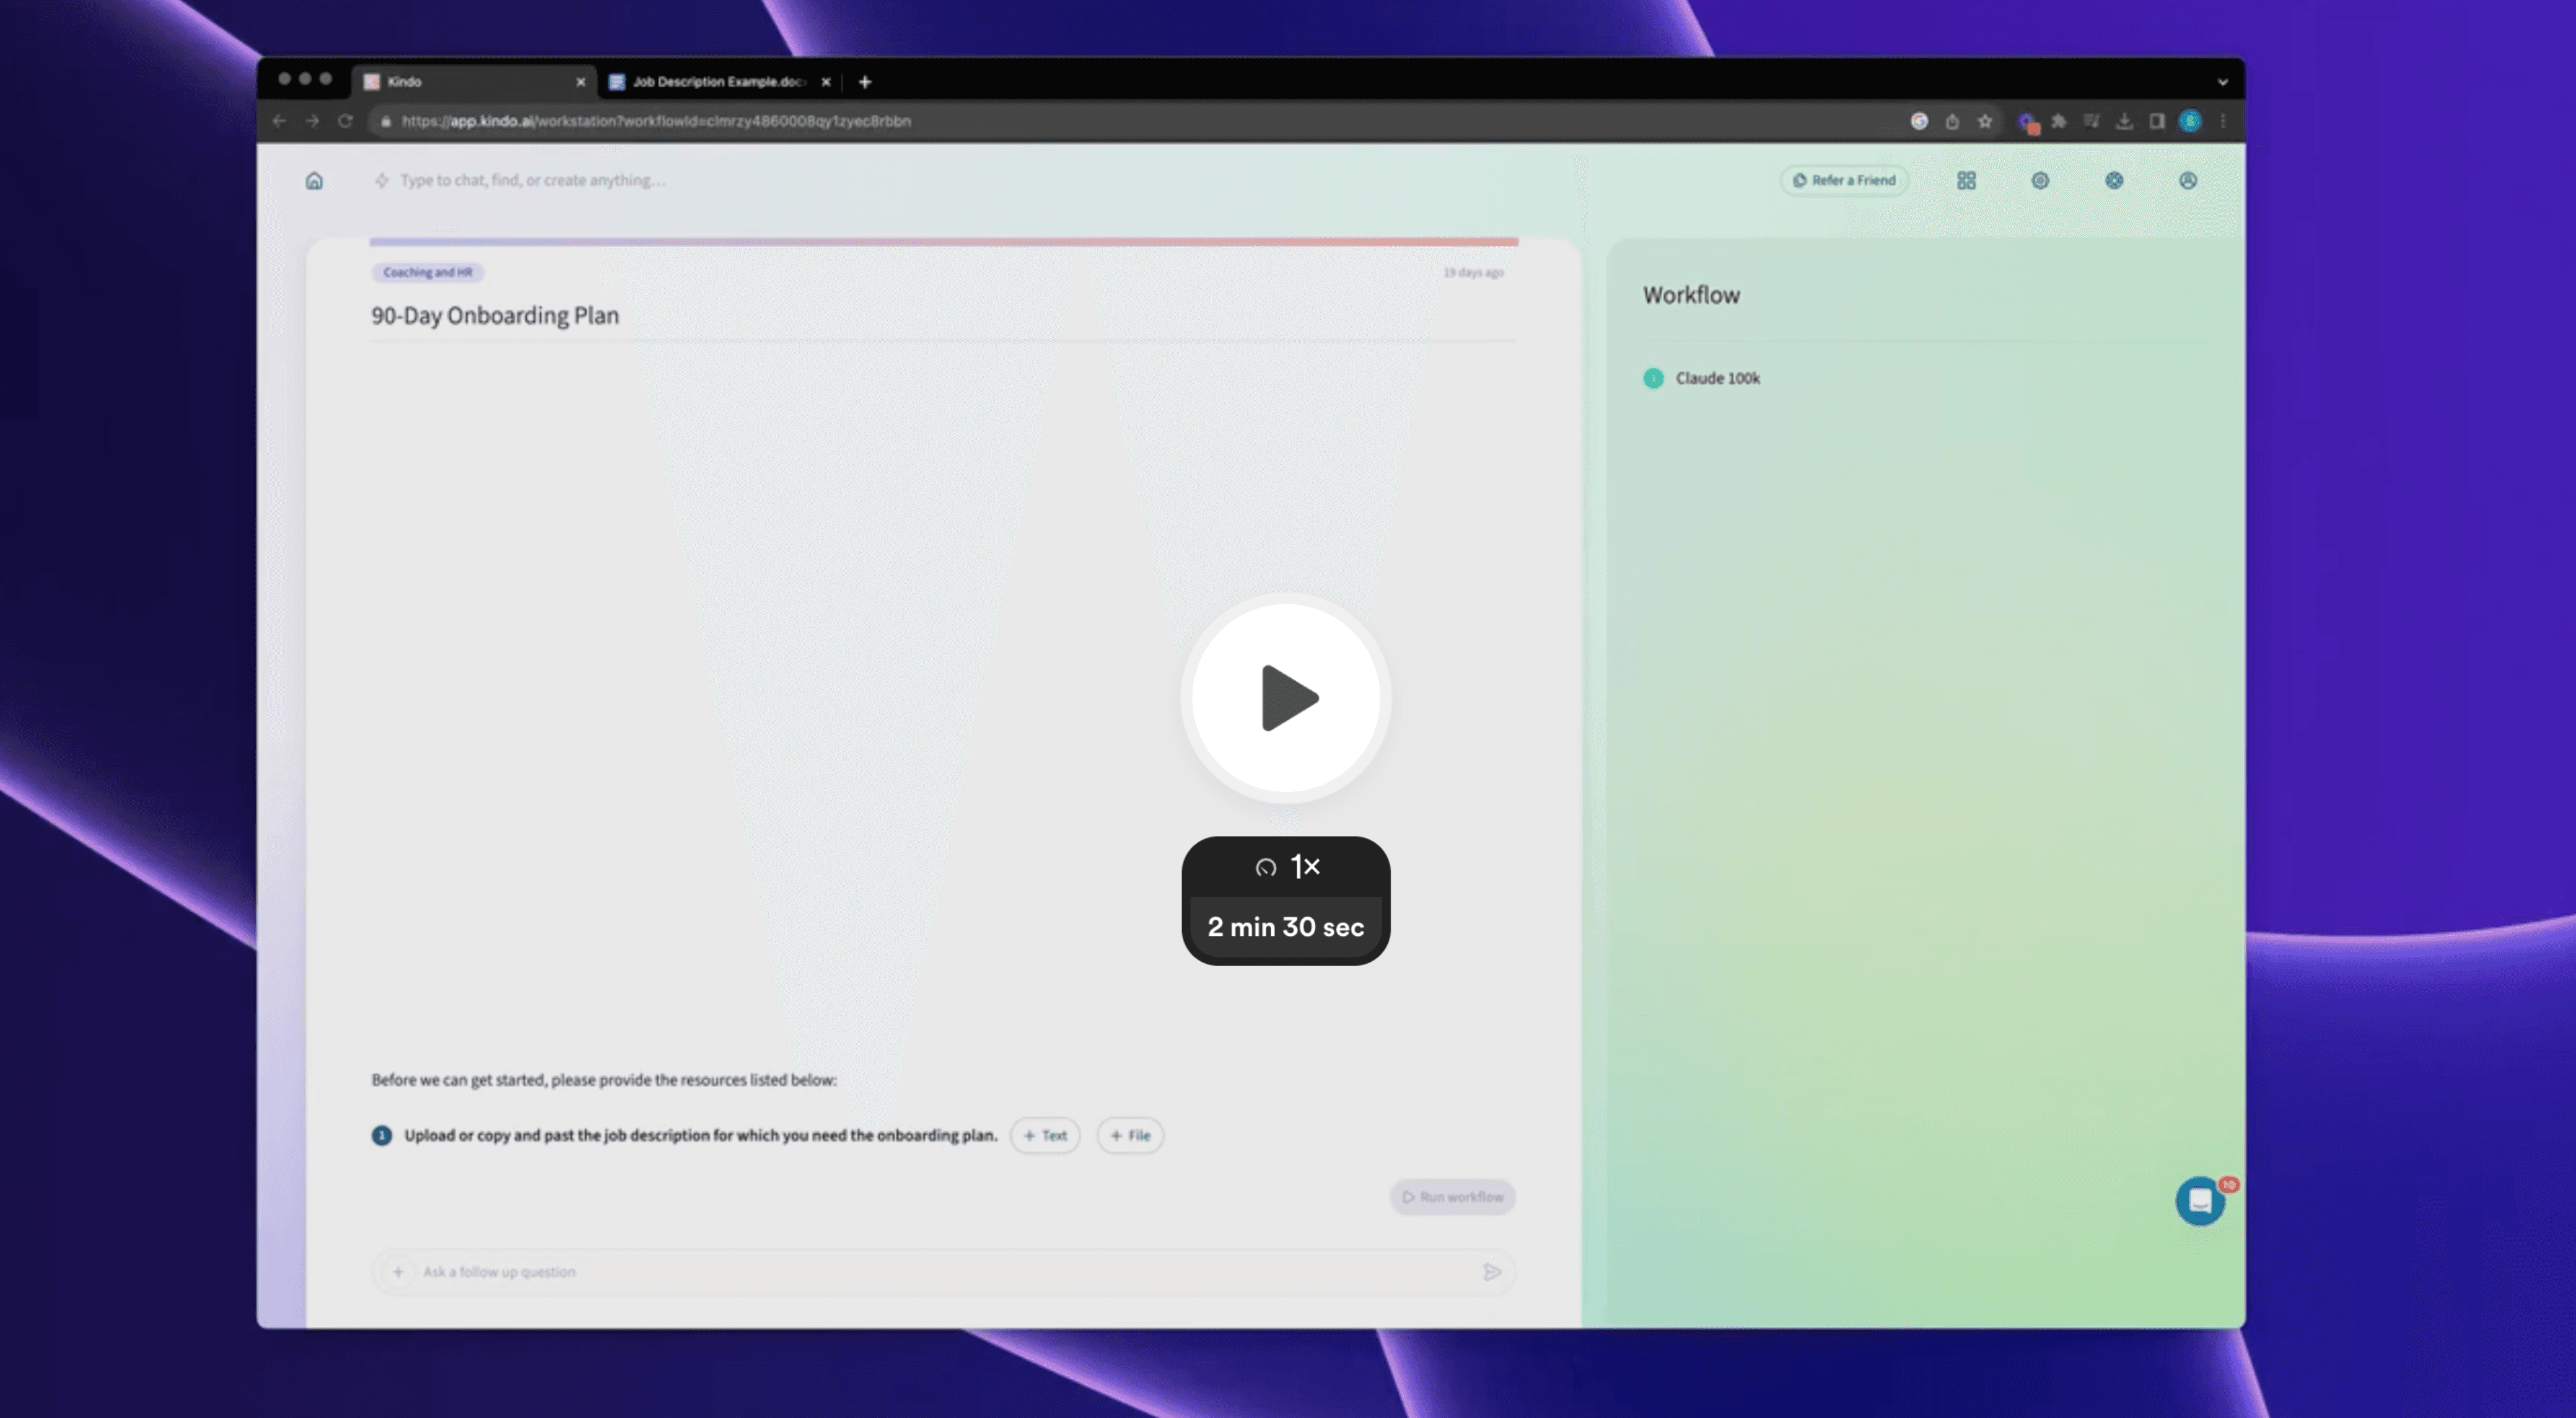Image resolution: width=2576 pixels, height=1418 pixels.
Task: Open the settings gear icon in the header
Action: 2040,180
